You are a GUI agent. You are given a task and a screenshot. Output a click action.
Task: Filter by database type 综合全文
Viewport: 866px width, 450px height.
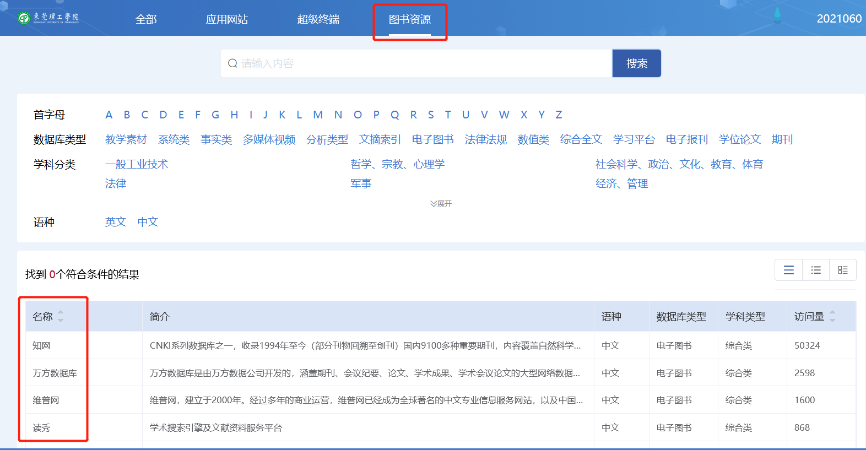581,139
